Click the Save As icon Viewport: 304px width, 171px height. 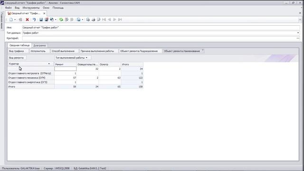52,19
